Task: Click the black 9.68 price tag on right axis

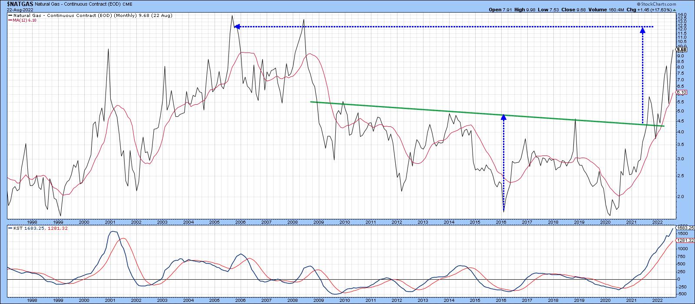Action: click(681, 50)
